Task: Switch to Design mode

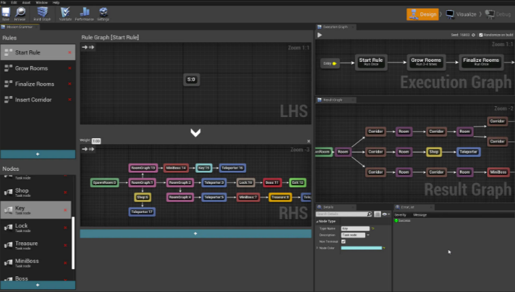Action: coord(423,14)
